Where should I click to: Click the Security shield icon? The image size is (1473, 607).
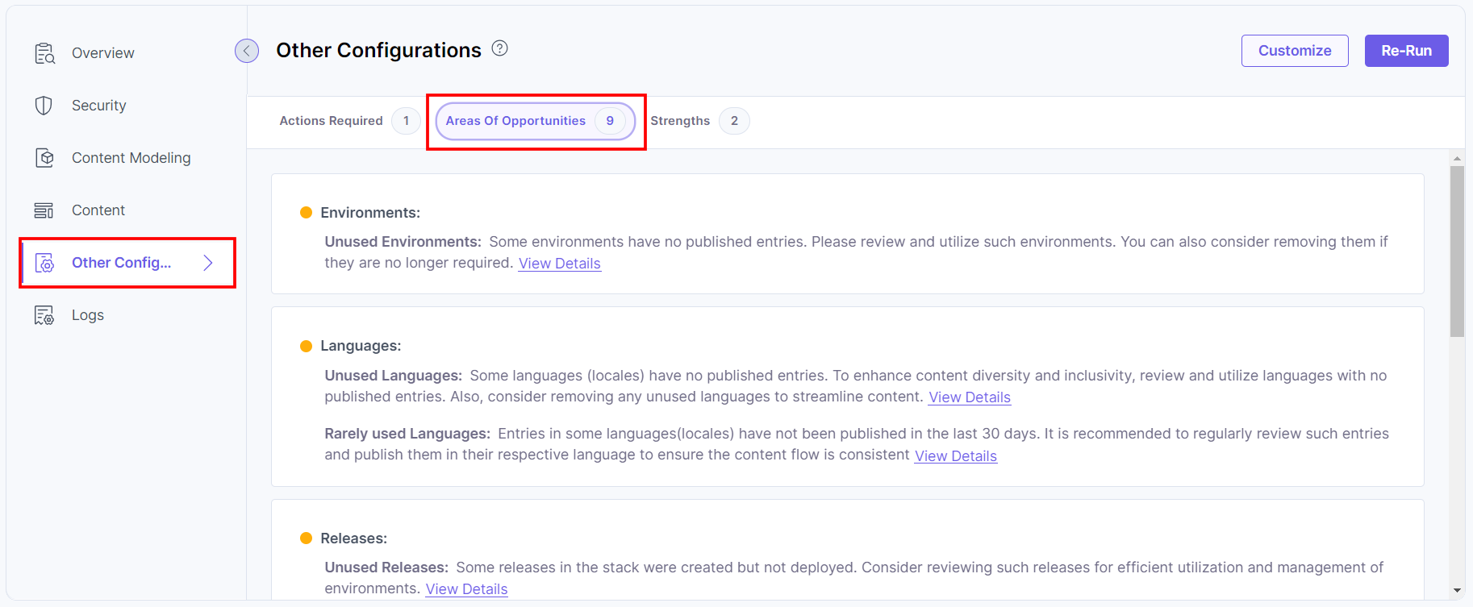(44, 106)
